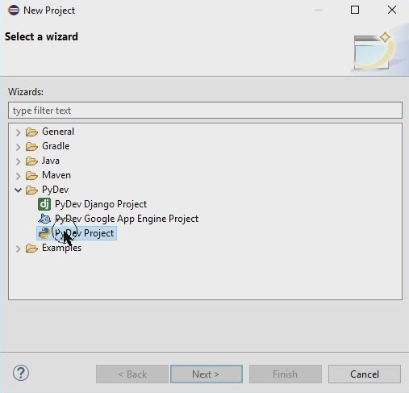Expand the Java category
This screenshot has height=393, width=409.
pos(18,161)
